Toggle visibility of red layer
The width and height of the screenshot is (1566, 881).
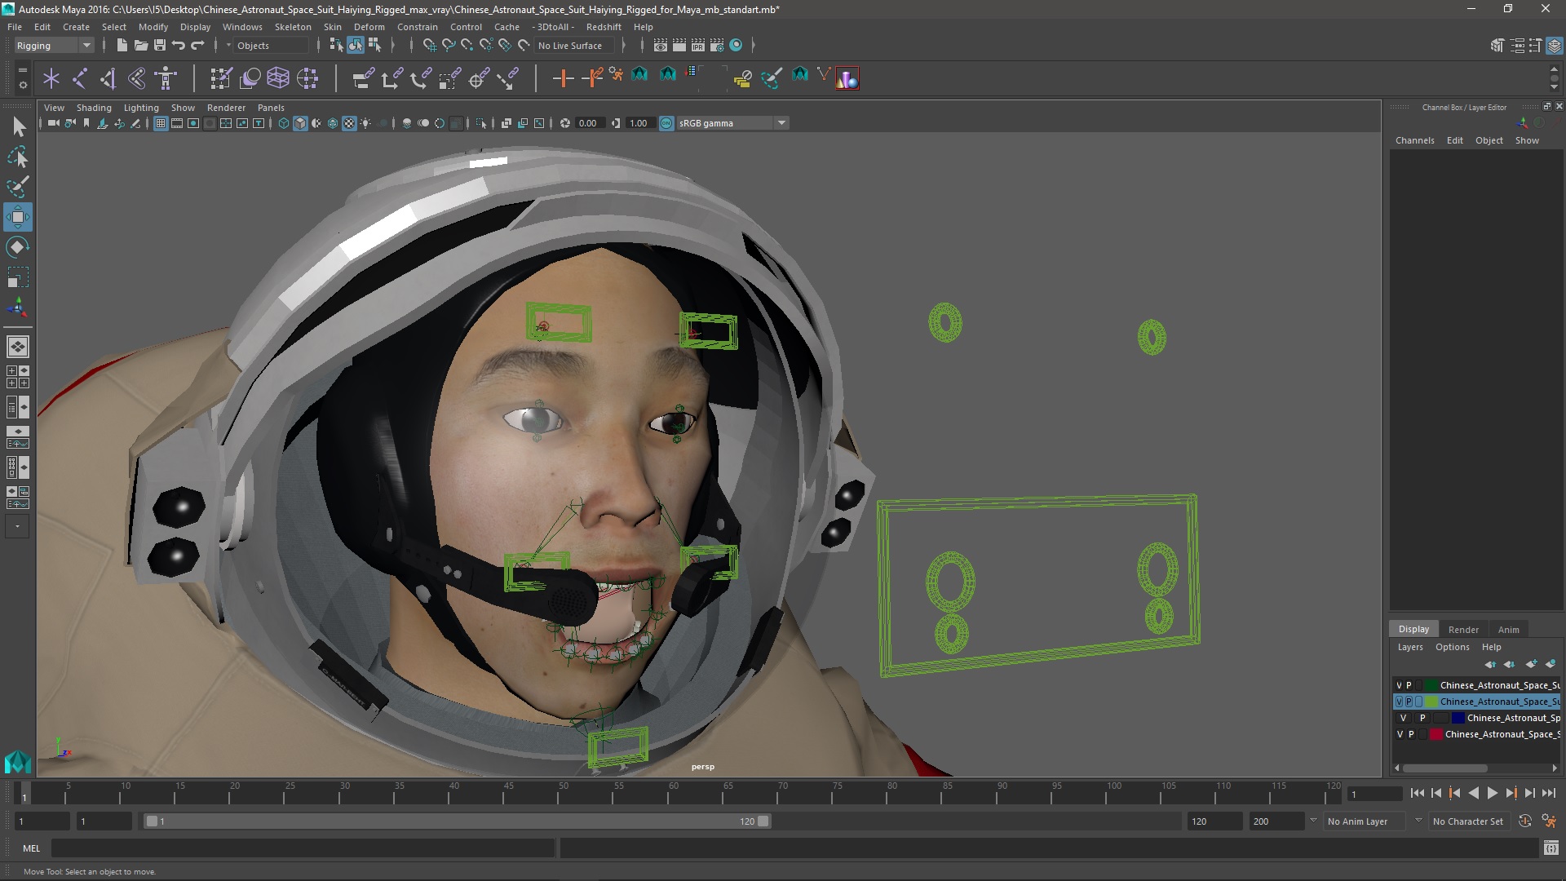pyautogui.click(x=1399, y=734)
